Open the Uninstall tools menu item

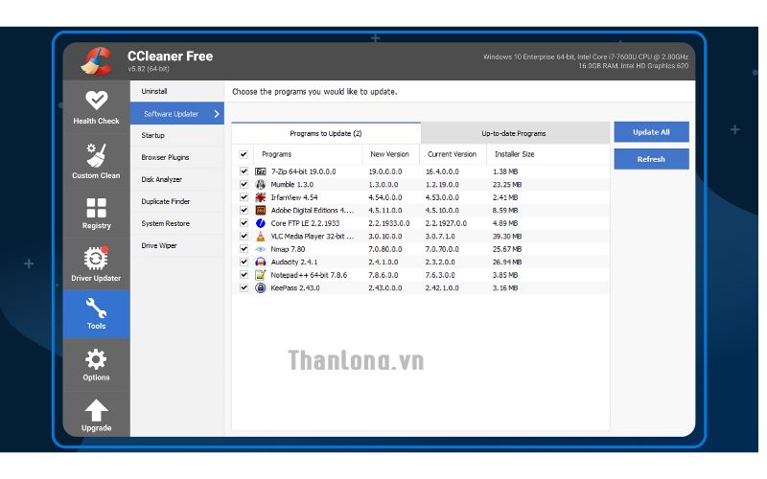154,91
